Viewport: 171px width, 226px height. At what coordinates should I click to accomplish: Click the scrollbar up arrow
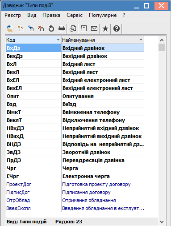pos(162,40)
